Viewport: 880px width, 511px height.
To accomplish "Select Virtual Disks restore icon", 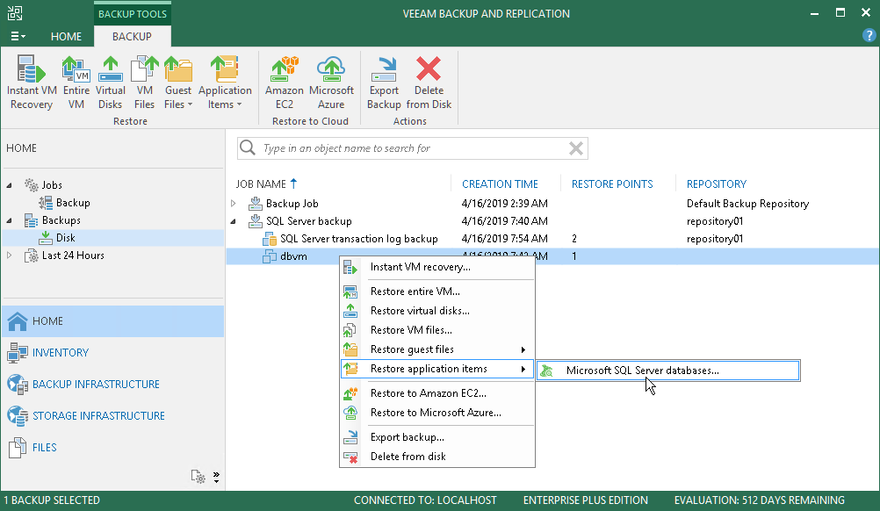I will coord(110,83).
